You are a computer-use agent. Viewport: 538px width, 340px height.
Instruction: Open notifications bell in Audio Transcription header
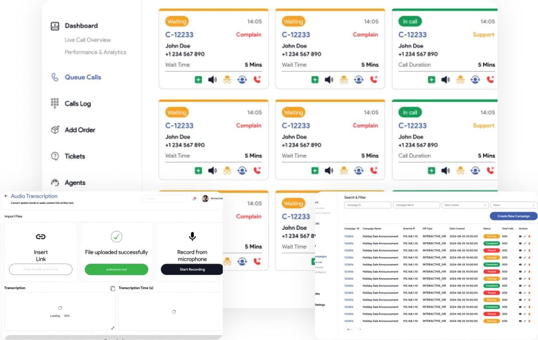pos(194,199)
